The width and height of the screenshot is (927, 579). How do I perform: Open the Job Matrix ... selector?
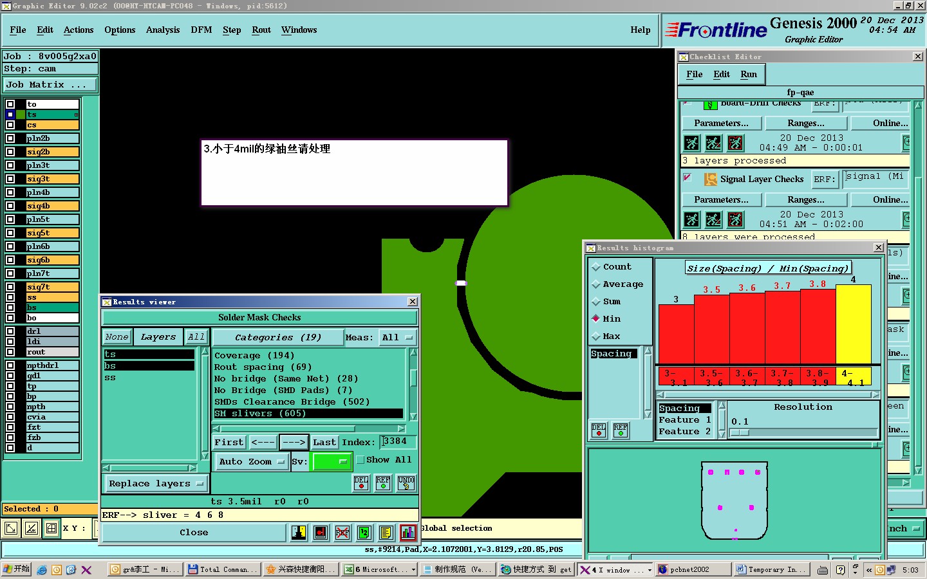50,85
